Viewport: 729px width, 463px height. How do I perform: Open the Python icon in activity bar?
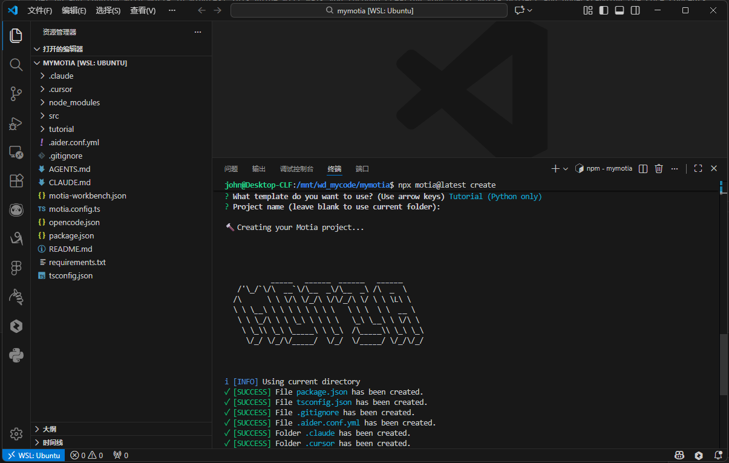point(16,355)
